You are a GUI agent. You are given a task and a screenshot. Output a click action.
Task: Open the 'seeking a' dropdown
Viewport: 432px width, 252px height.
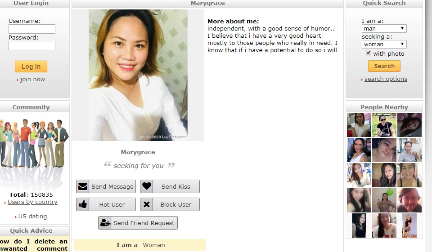click(x=384, y=44)
